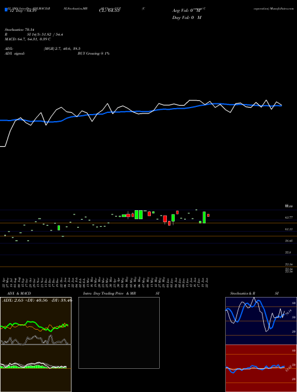Click the 62.77 price axis label
The width and height of the screenshot is (297, 392).
point(289,218)
